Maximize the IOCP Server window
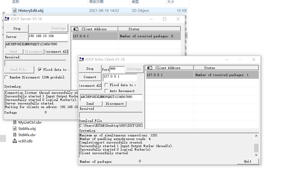 165,19
